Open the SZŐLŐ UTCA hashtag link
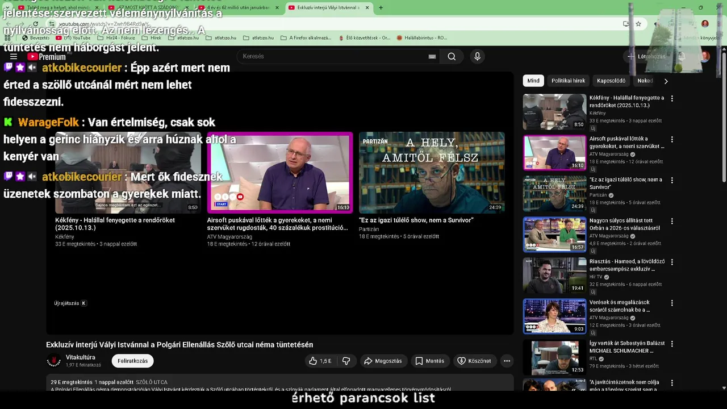The height and width of the screenshot is (409, 727). click(x=152, y=382)
